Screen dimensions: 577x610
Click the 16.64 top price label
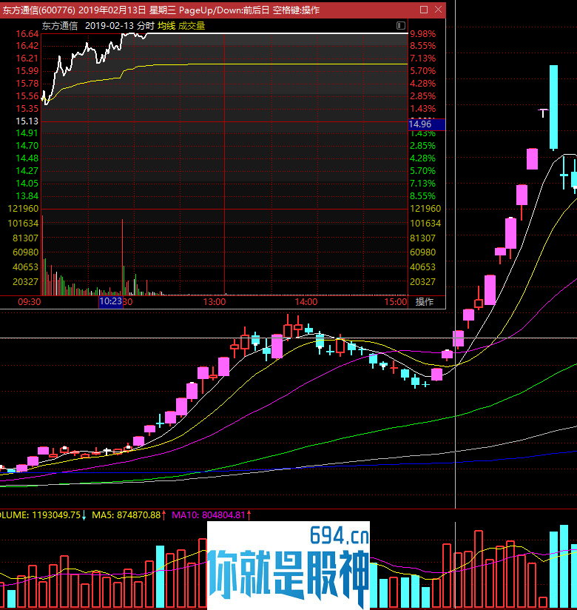point(27,34)
